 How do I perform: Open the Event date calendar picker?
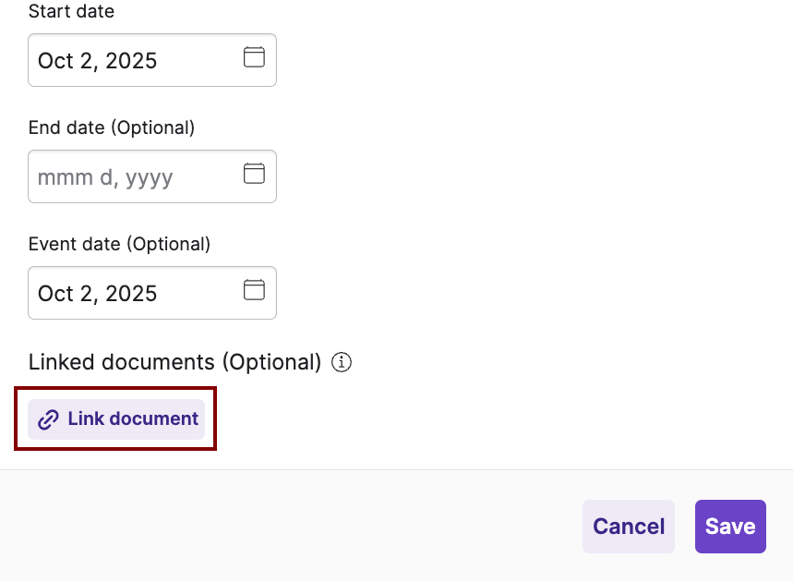pos(253,289)
